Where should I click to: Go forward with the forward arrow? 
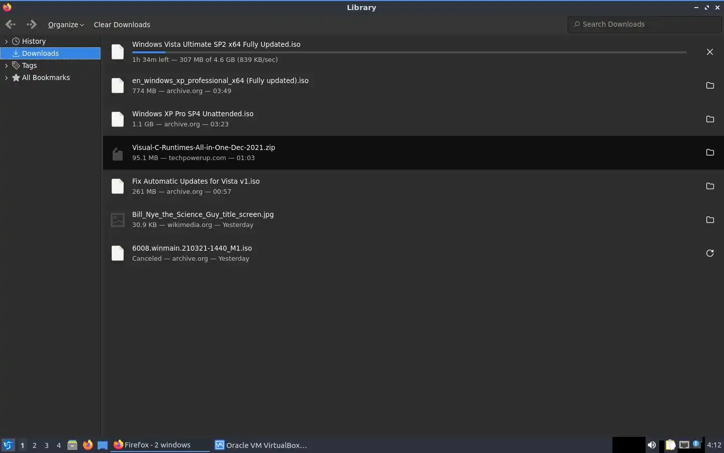coord(32,24)
